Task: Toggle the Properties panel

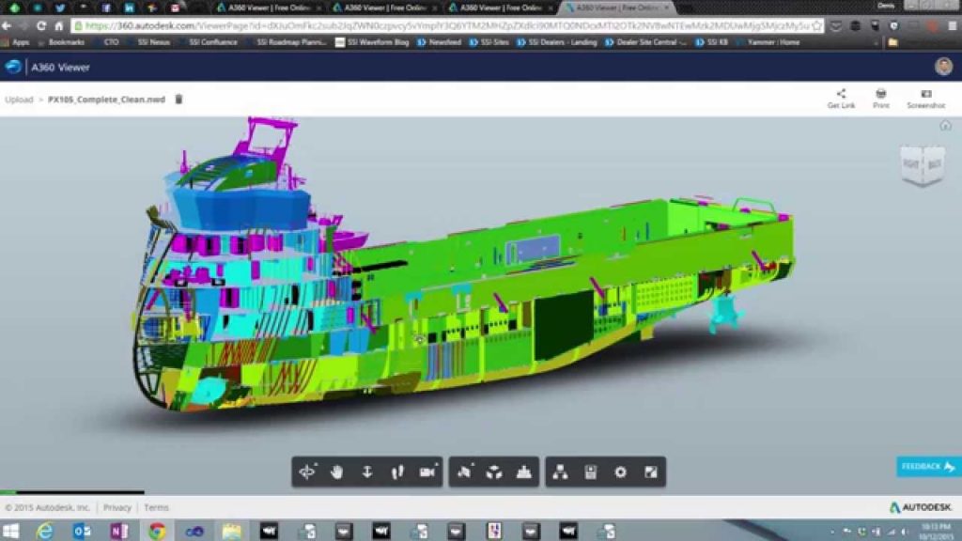Action: pyautogui.click(x=589, y=472)
